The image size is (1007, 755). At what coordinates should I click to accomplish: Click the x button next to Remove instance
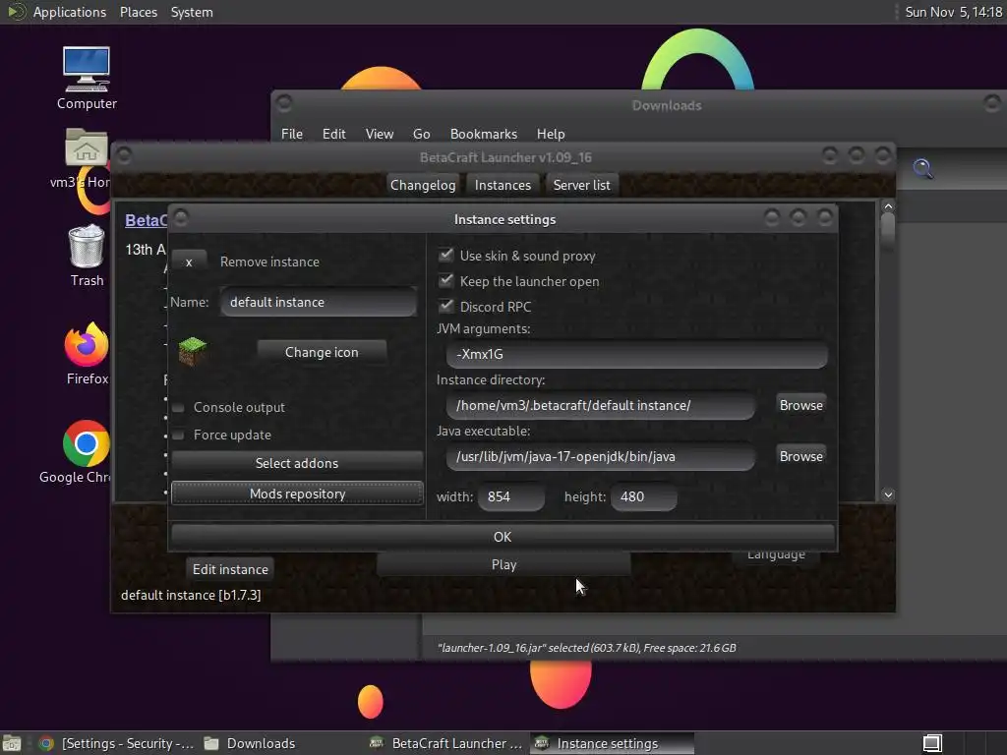click(x=189, y=261)
